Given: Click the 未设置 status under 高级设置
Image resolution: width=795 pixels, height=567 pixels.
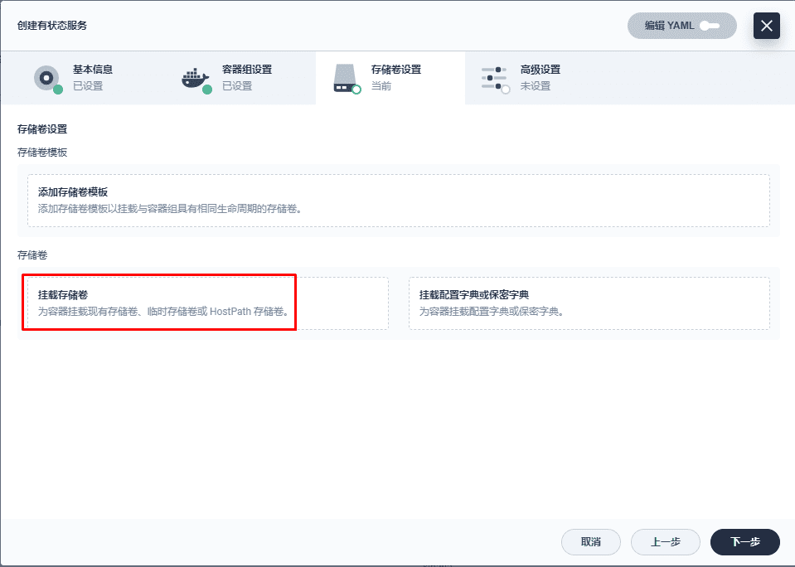Looking at the screenshot, I should click(535, 86).
